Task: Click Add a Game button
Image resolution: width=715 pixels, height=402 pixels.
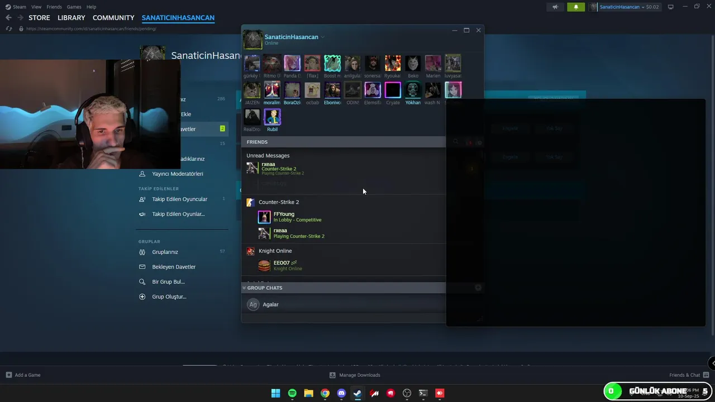Action: pyautogui.click(x=23, y=375)
